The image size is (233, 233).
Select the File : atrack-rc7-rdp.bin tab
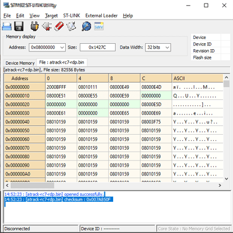(x=62, y=62)
